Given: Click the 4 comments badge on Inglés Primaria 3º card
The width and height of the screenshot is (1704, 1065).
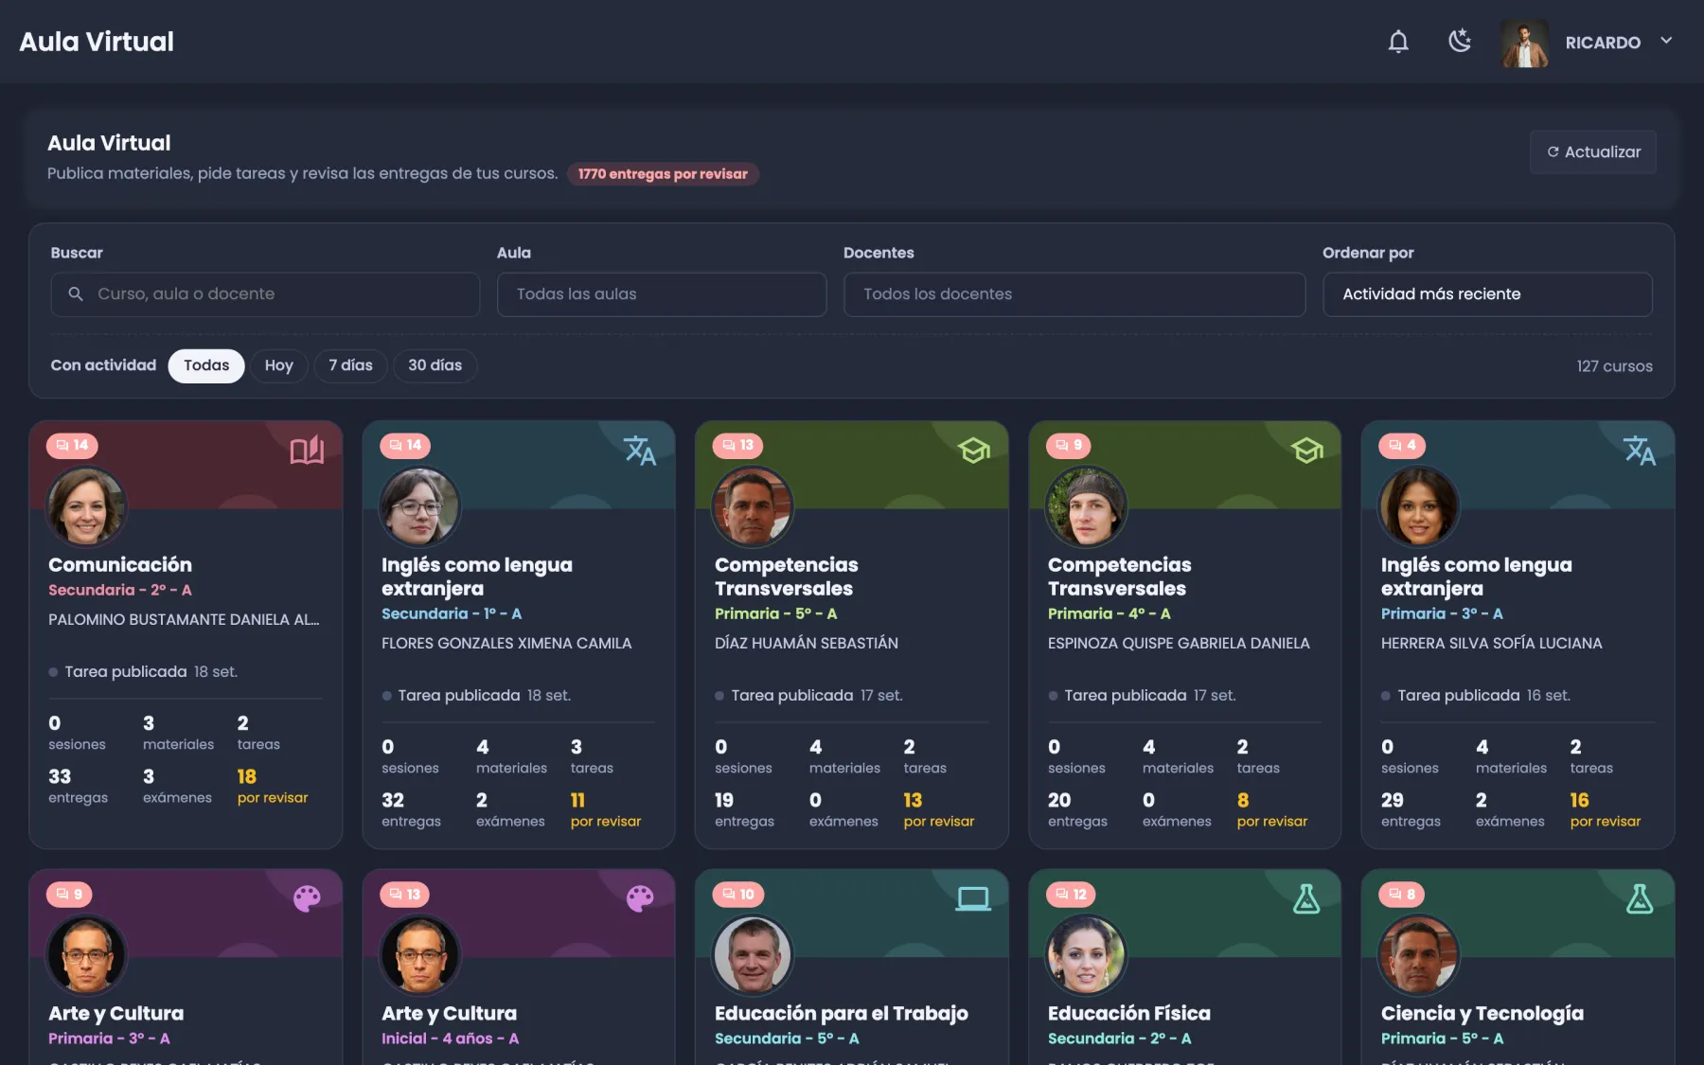Looking at the screenshot, I should pyautogui.click(x=1402, y=445).
